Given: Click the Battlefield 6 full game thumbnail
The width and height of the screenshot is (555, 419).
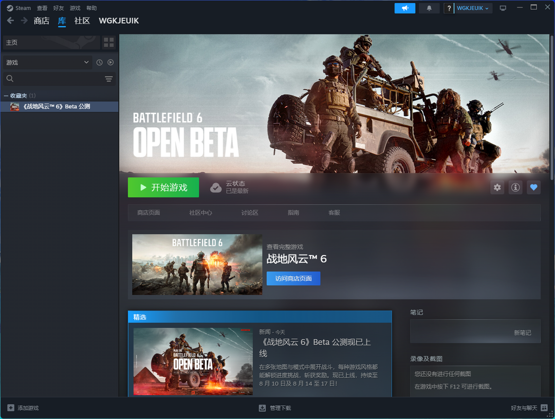Looking at the screenshot, I should (x=197, y=264).
